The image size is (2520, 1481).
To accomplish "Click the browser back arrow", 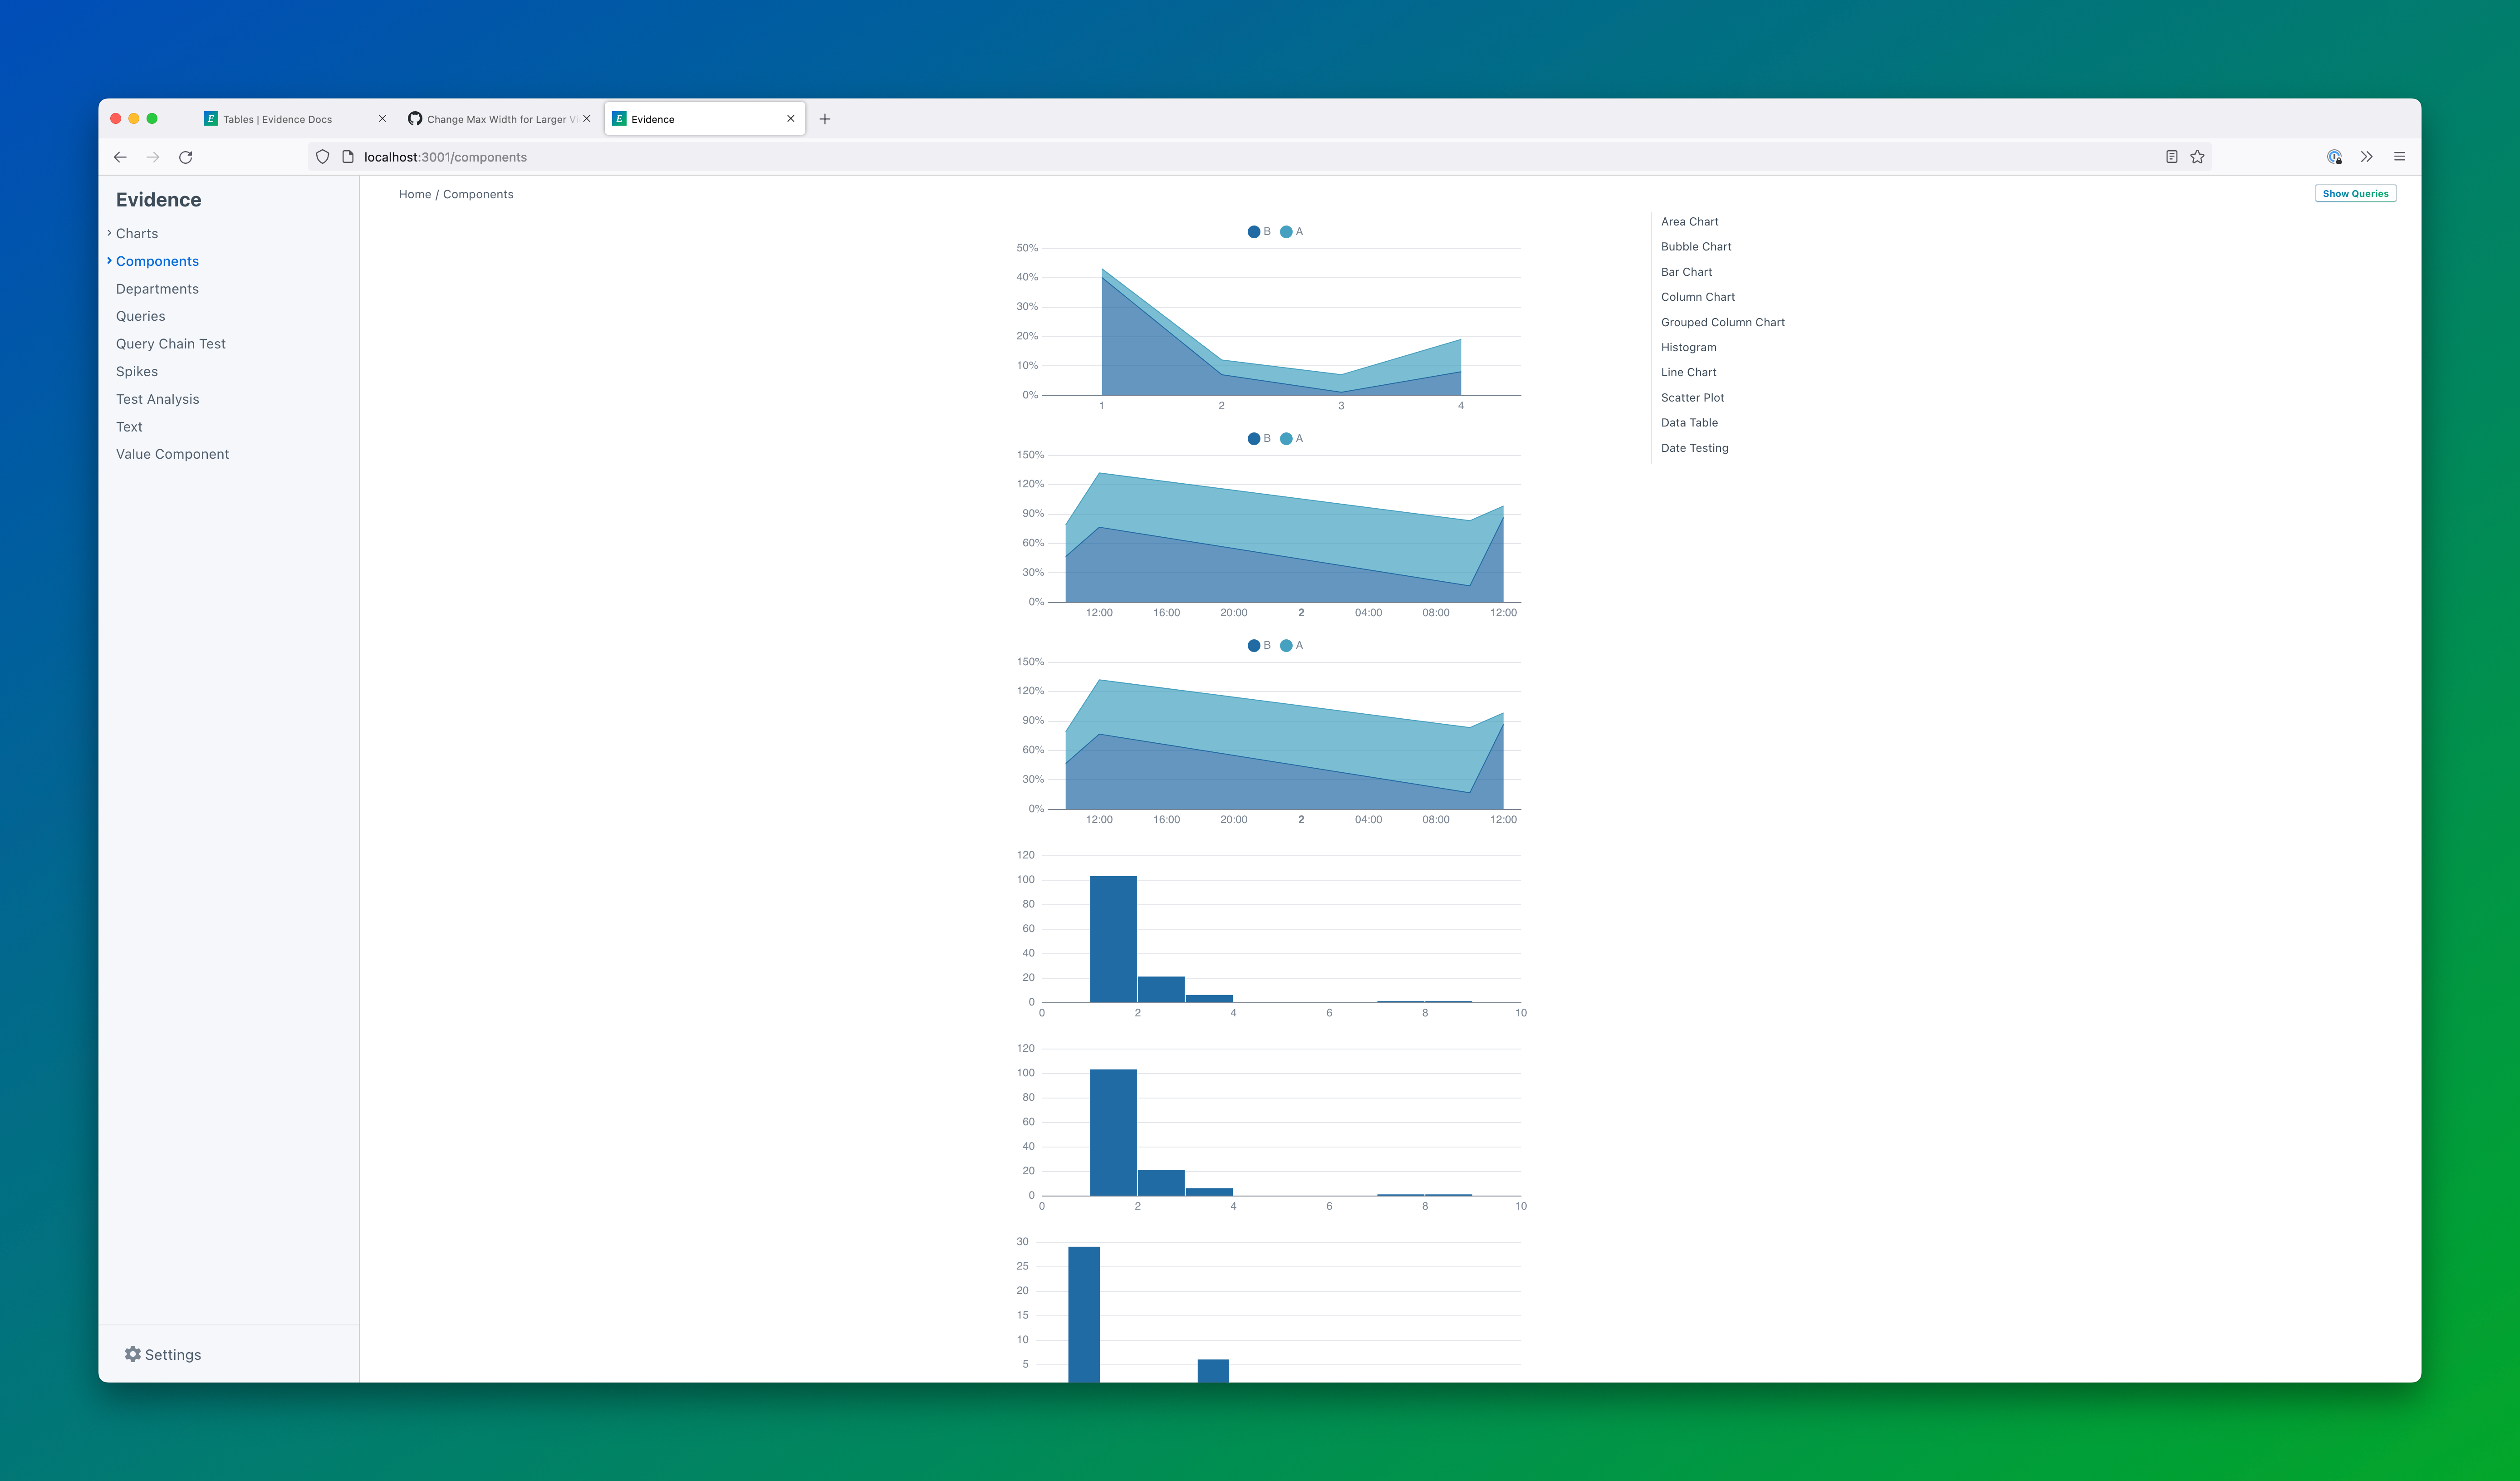I will (x=120, y=157).
